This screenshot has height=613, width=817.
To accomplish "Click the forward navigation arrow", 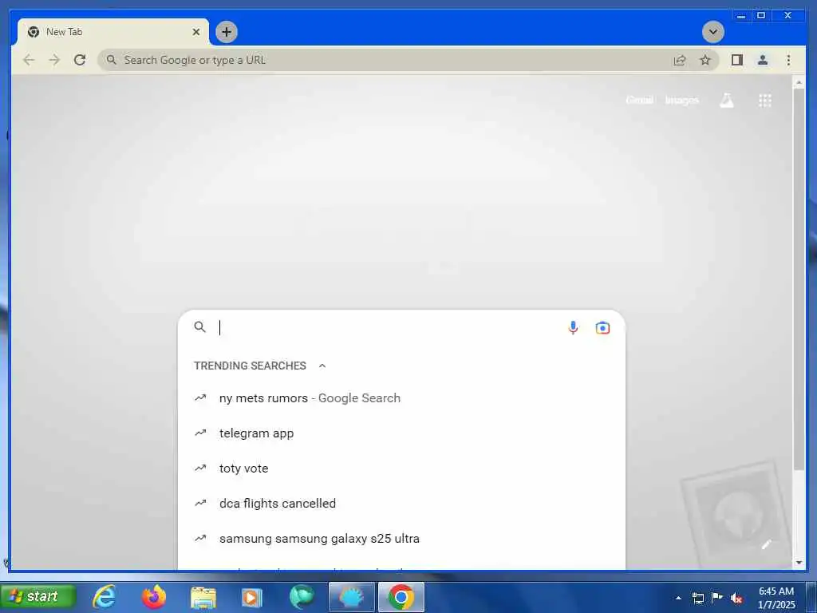I will 54,60.
